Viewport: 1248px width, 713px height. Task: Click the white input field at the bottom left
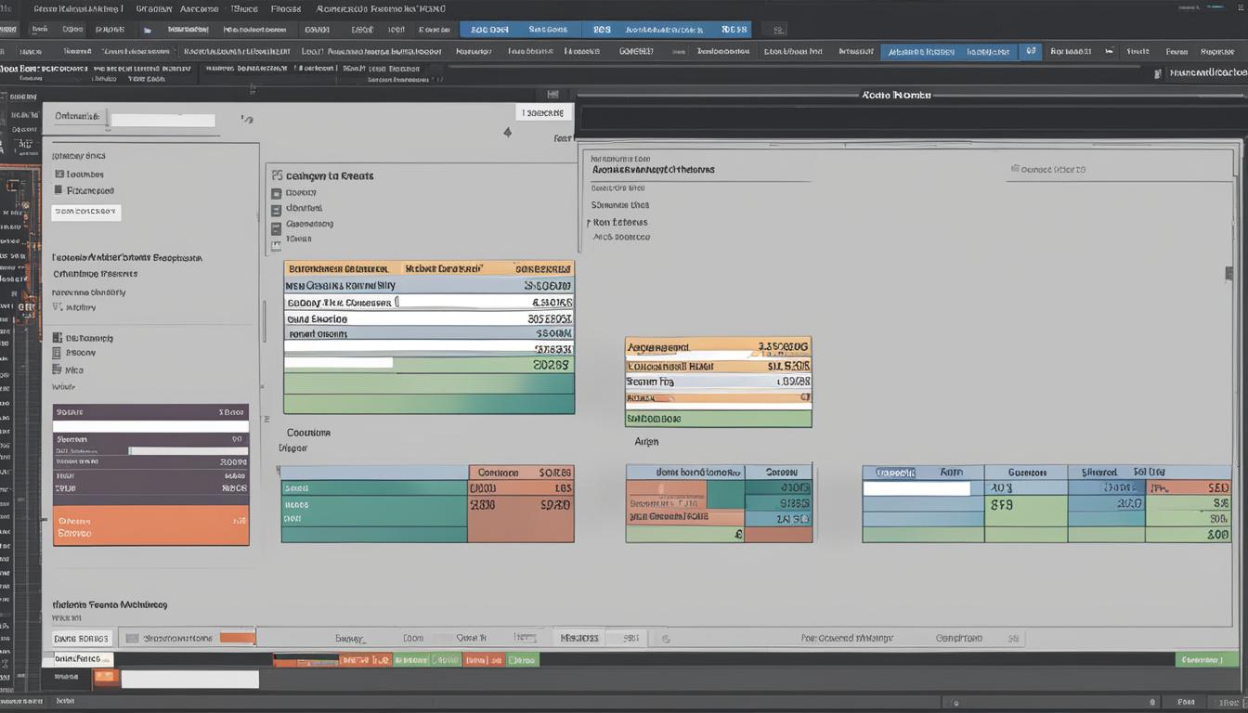pyautogui.click(x=189, y=680)
